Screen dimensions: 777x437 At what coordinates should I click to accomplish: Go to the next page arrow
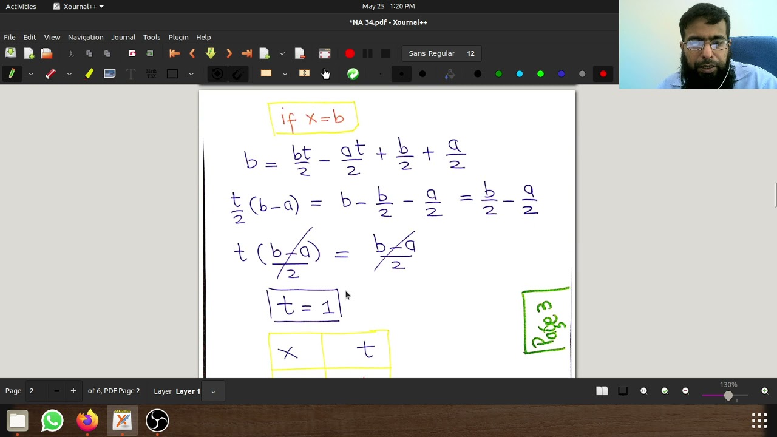tap(229, 53)
